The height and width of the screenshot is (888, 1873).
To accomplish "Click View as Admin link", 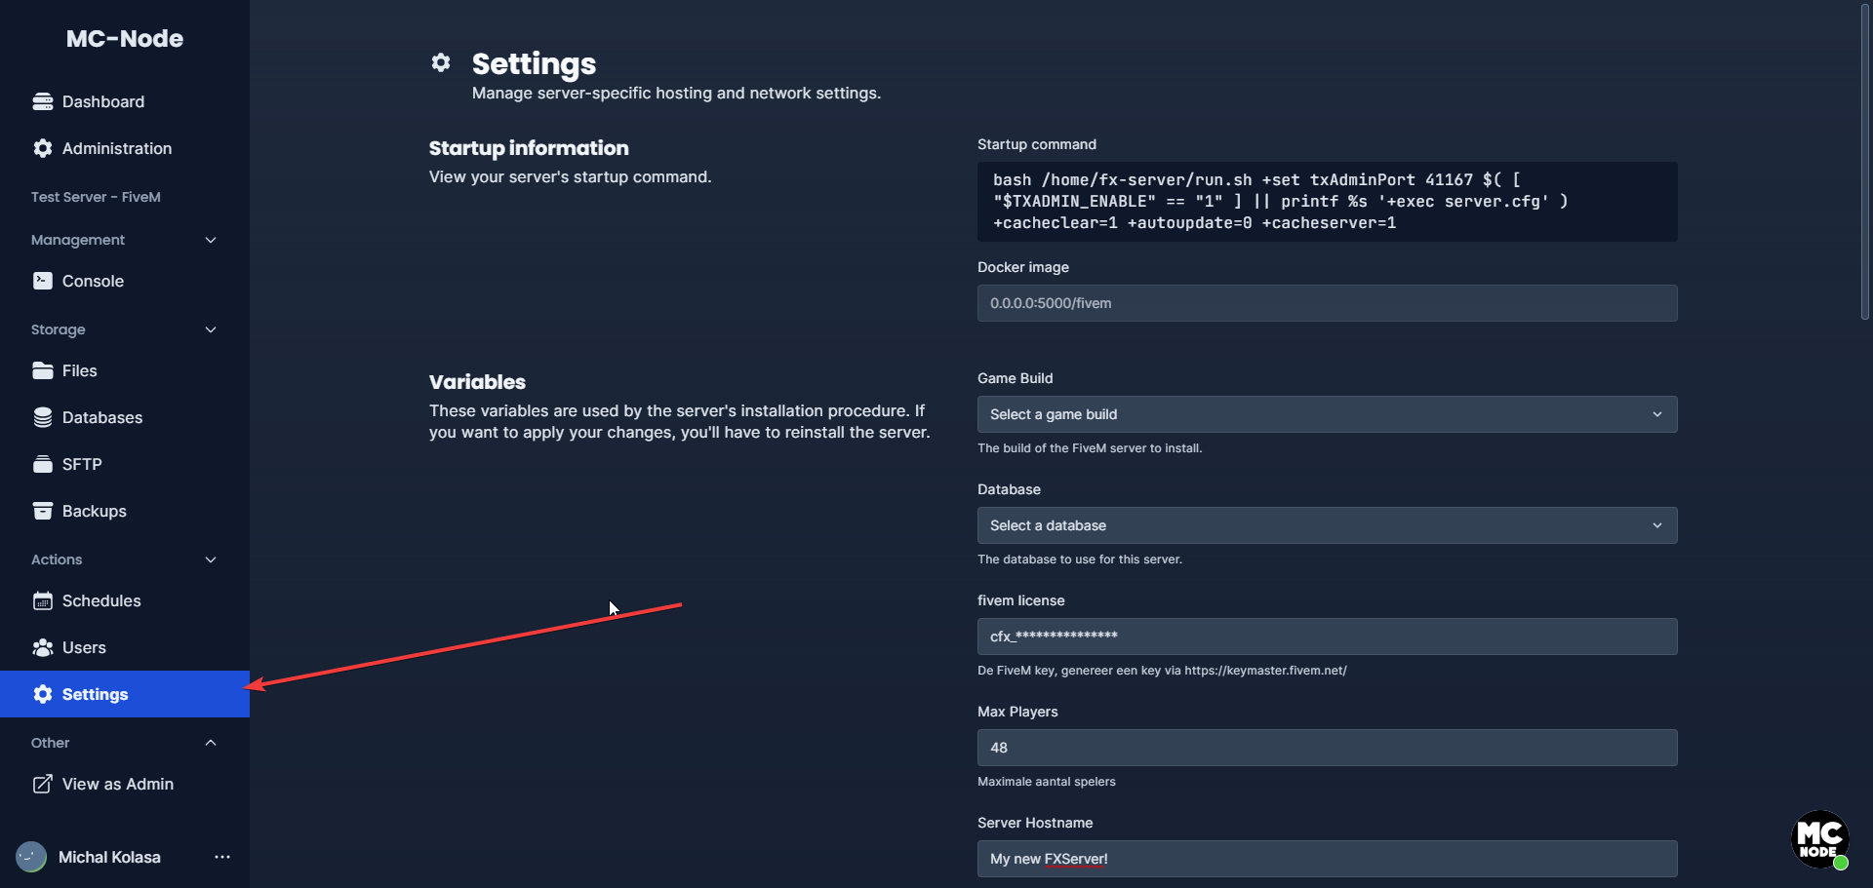I will [125, 784].
